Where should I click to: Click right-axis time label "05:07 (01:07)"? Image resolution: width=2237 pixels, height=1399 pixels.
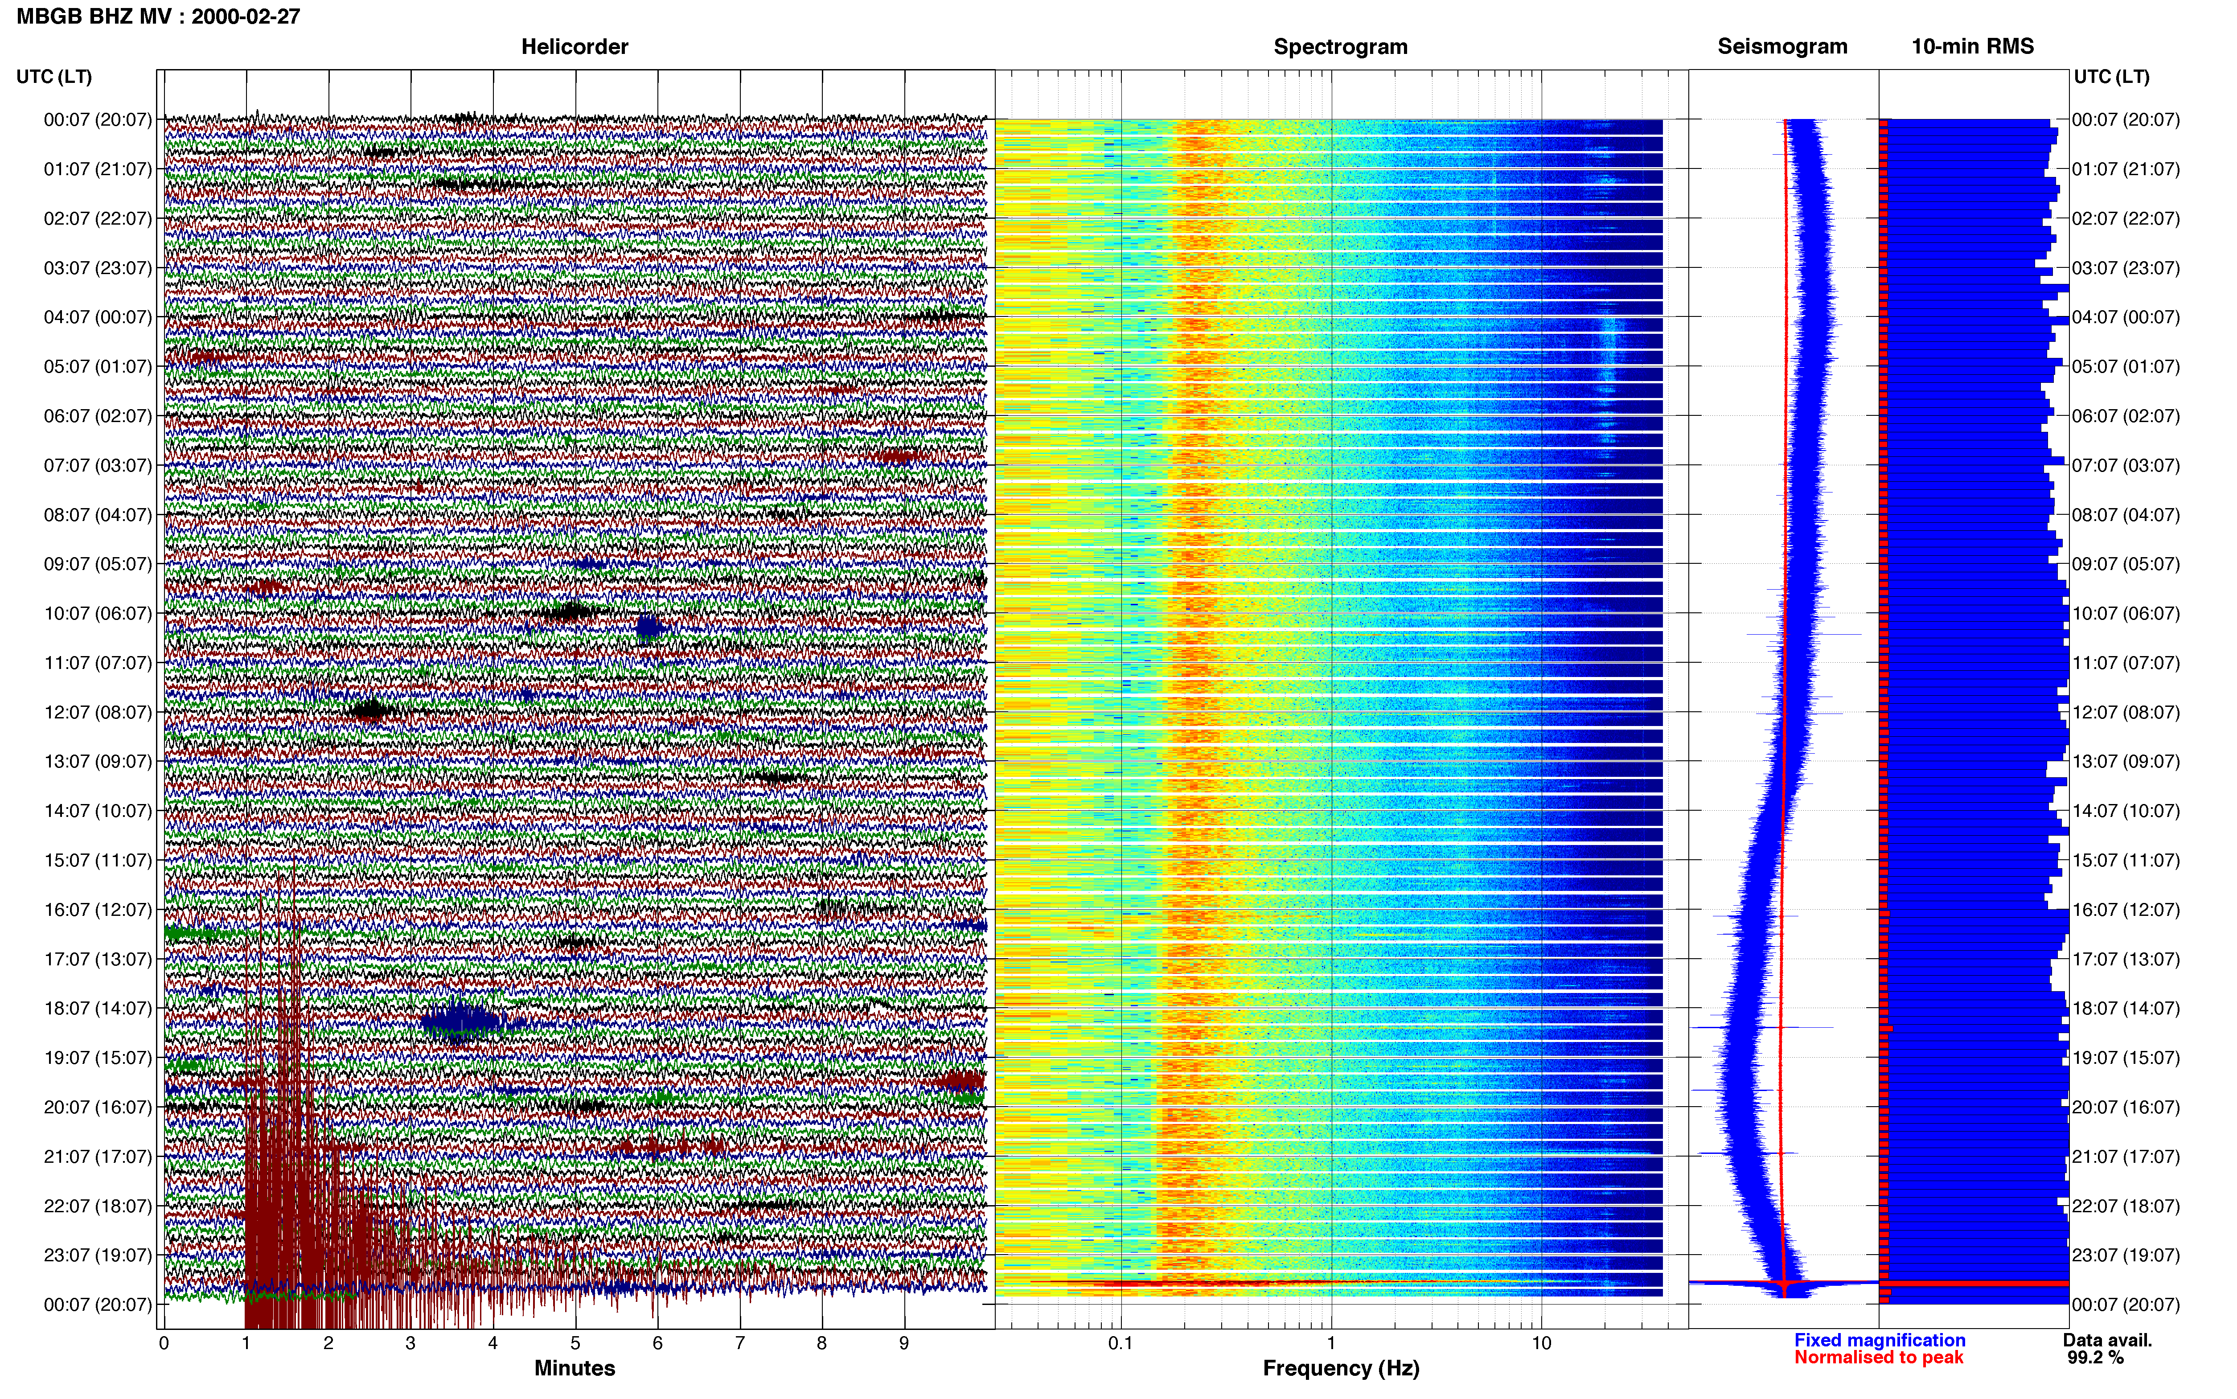[x=2126, y=366]
